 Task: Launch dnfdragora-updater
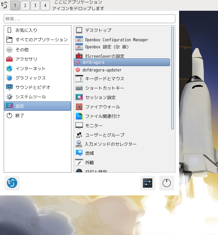122,70
